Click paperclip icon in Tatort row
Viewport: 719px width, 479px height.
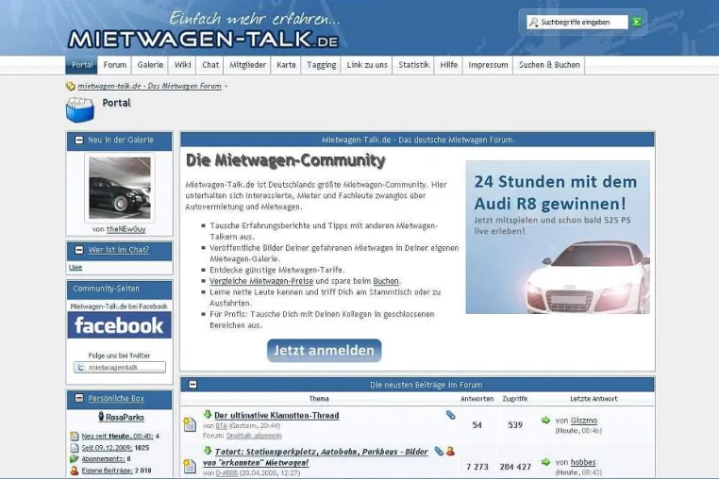[x=439, y=451]
